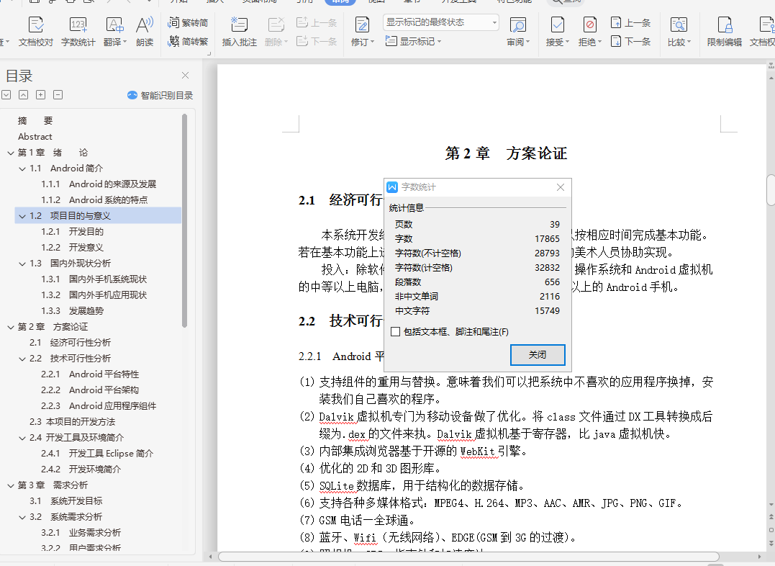
Task: Collapse 2.4 开发工具及环境简介 node
Action: [22, 438]
